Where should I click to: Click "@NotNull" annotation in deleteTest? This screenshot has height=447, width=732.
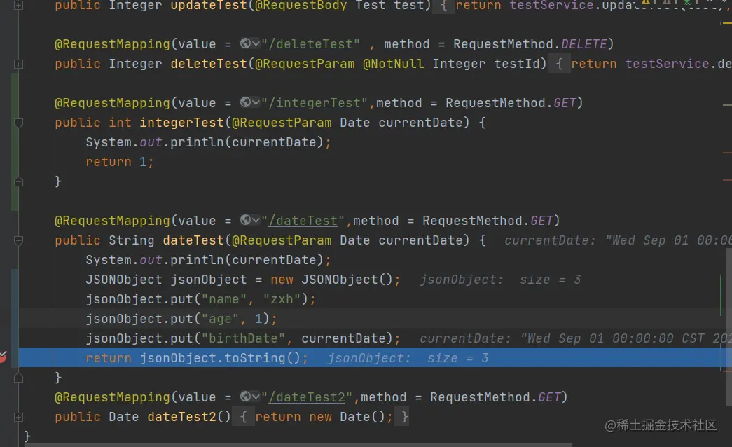[394, 64]
